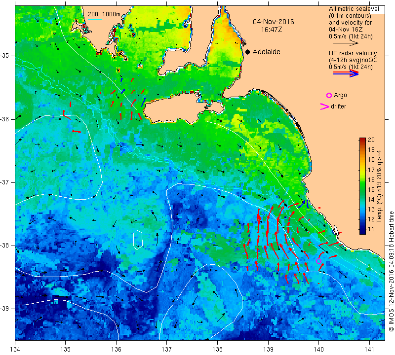Click longitude axis label 141

(369, 350)
